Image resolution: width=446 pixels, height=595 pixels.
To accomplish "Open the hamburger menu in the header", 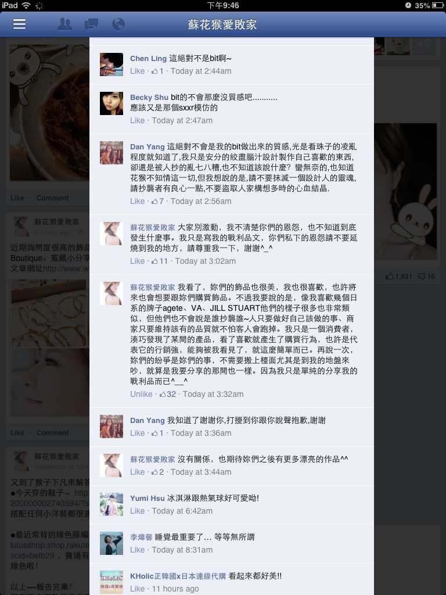I will (19, 24).
